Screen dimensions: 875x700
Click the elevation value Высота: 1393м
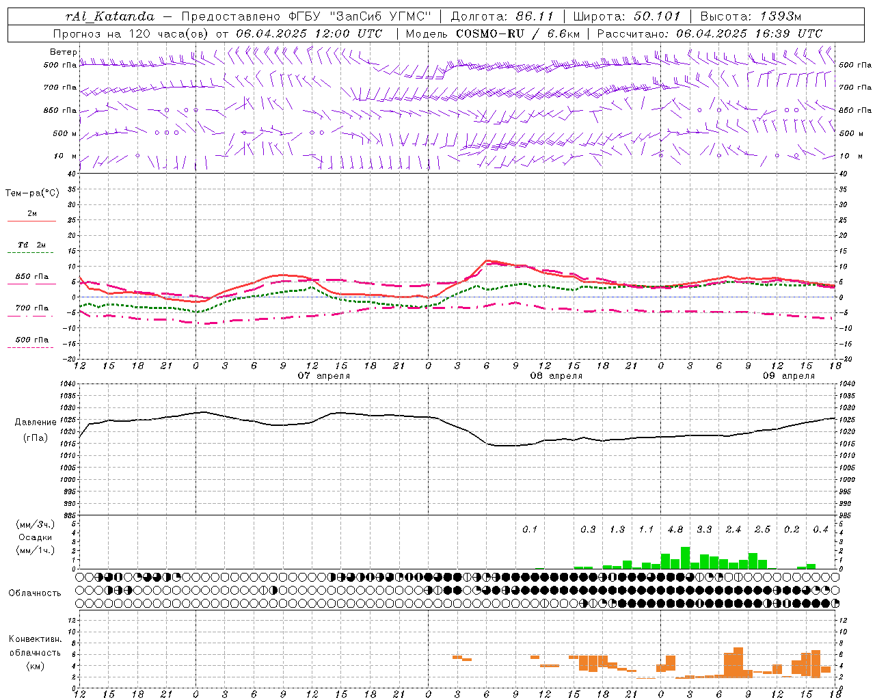coord(751,16)
